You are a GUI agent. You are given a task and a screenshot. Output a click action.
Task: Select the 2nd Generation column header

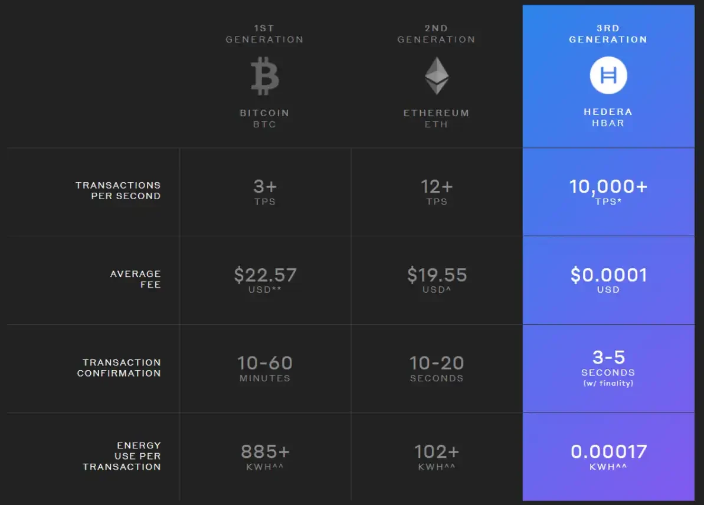tap(437, 34)
